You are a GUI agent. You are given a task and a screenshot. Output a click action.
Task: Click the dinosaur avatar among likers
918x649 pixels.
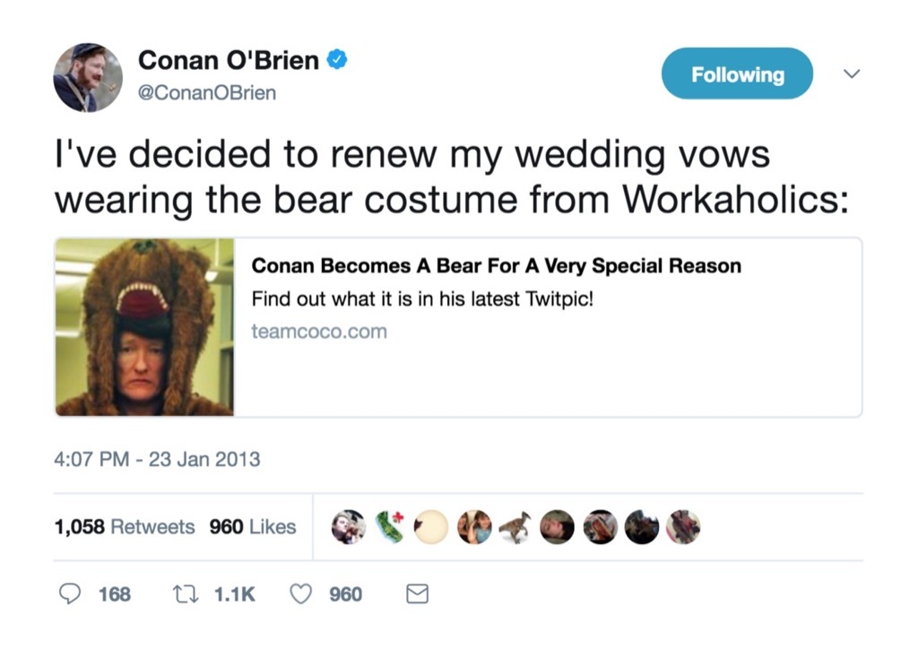click(x=515, y=527)
